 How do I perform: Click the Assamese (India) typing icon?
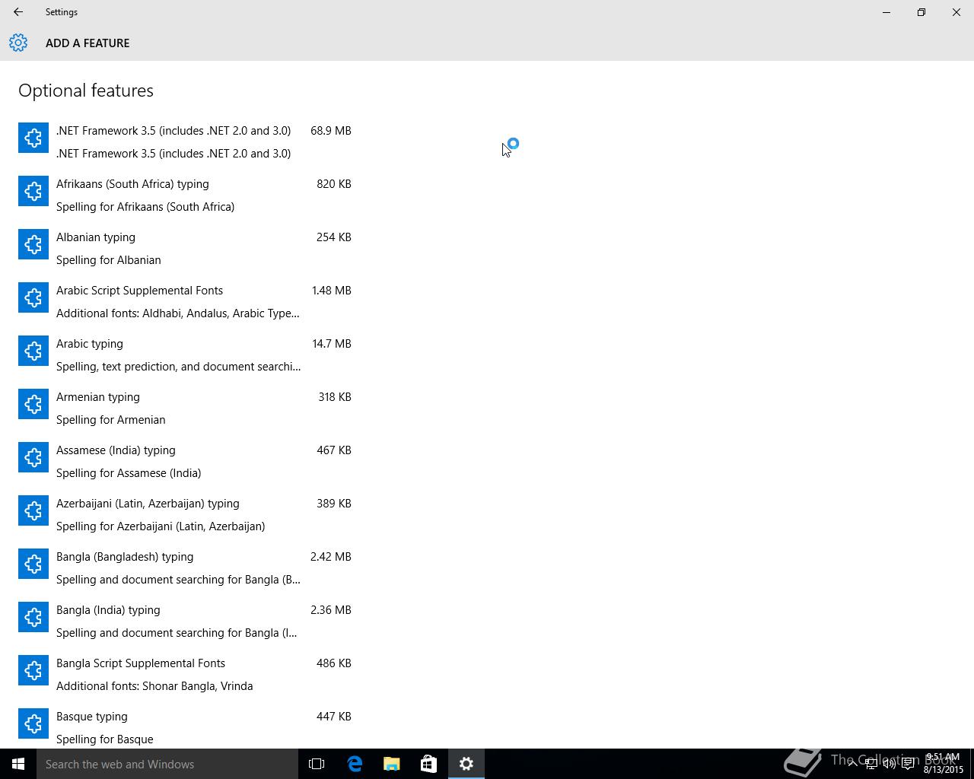[33, 457]
